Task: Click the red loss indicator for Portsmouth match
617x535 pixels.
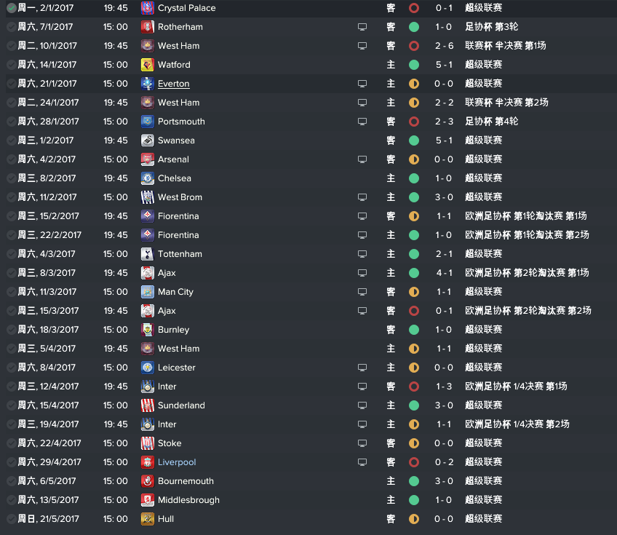Action: (x=413, y=122)
